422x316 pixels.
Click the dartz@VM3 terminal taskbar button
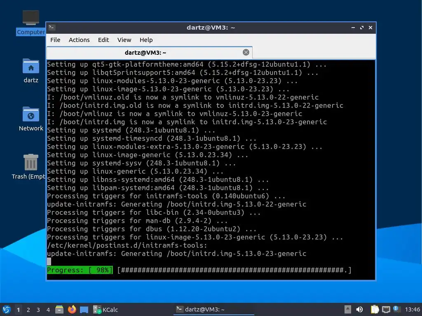(214, 309)
